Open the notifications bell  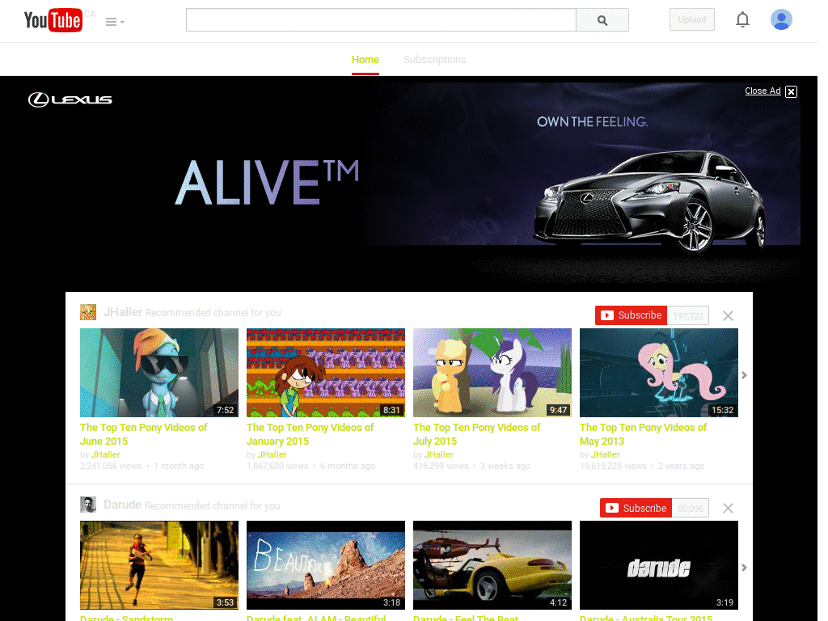(x=742, y=19)
